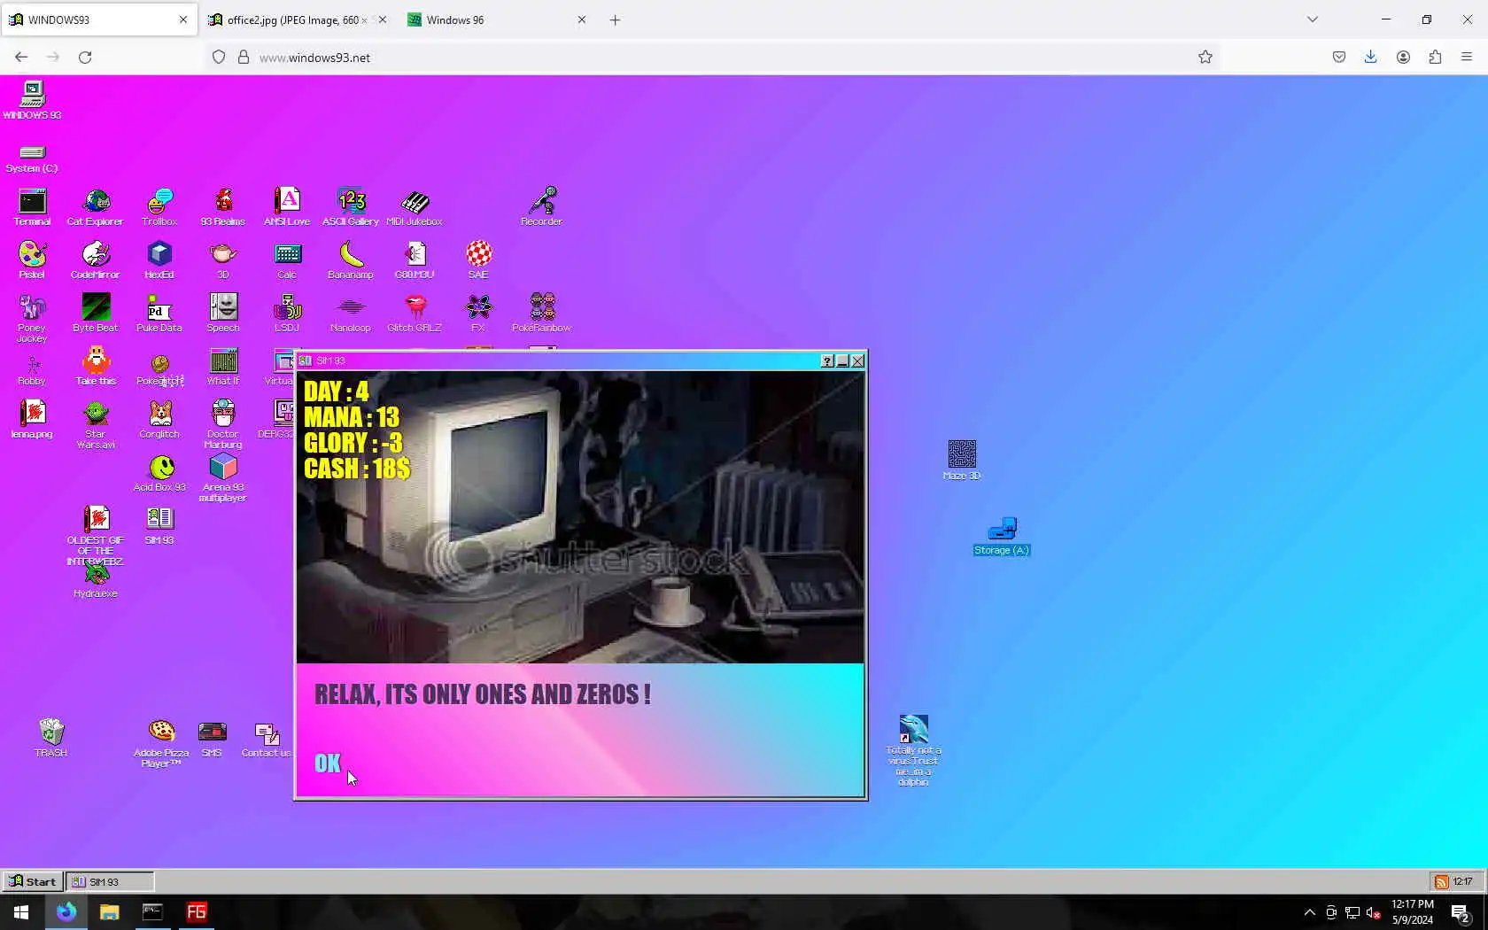Open the ASCII Gallery icon

point(351,207)
